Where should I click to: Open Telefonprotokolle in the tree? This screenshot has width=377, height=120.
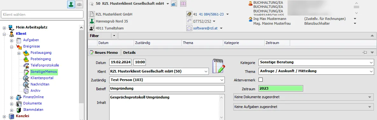(x=45, y=65)
